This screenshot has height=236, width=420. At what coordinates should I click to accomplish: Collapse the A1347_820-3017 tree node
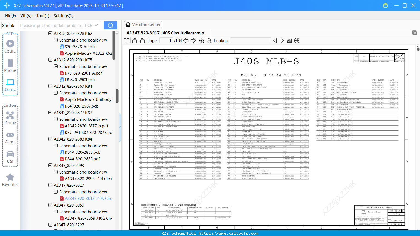[x=50, y=185]
